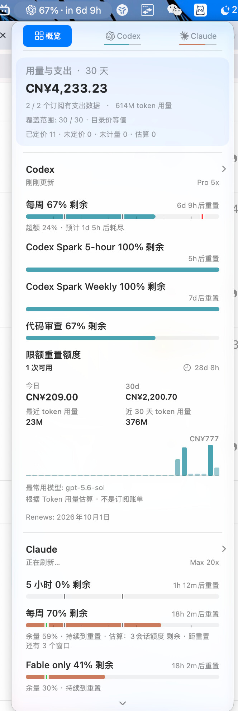The image size is (238, 711).
Task: Open the window-switch arrows menu bar icon
Action: click(x=147, y=10)
